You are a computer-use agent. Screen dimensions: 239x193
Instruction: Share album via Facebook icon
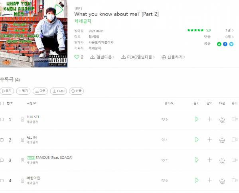tap(225, 44)
